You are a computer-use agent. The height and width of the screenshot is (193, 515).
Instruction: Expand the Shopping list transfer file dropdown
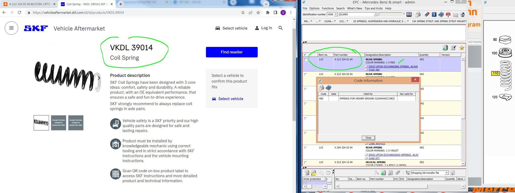[446, 173]
